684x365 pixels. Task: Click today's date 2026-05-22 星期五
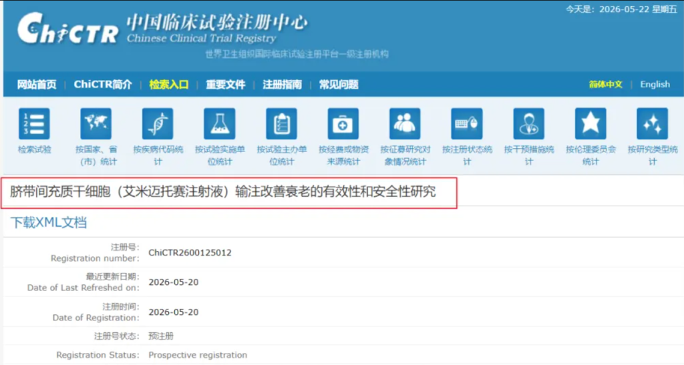coord(638,9)
